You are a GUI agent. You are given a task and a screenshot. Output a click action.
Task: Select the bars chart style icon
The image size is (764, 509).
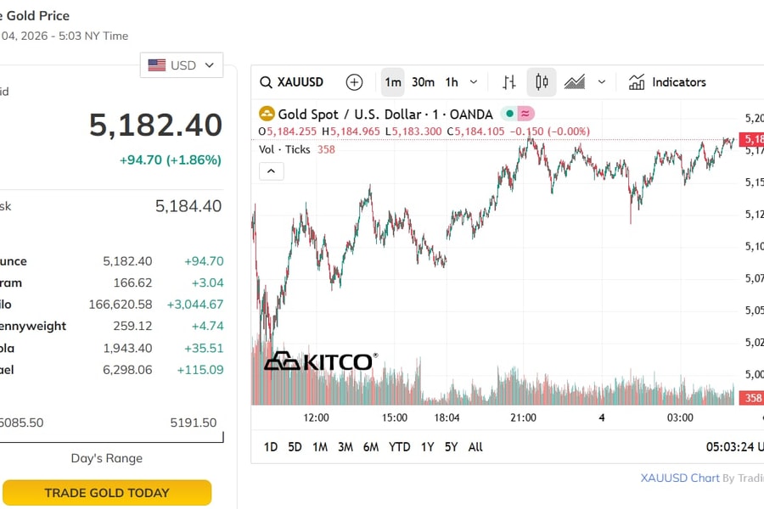(509, 82)
